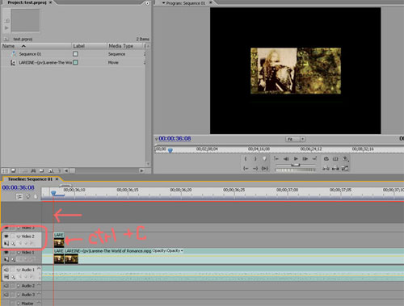404x306 pixels.
Task: Sort by Media Type column header
Action: pyautogui.click(x=124, y=46)
